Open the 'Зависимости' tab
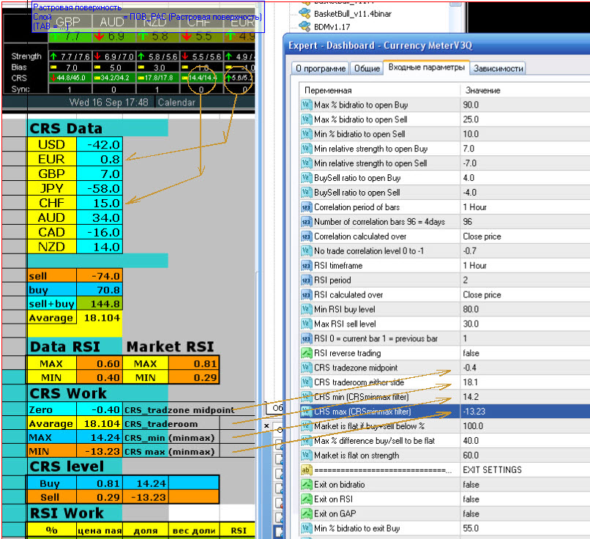The image size is (590, 539). tap(498, 69)
